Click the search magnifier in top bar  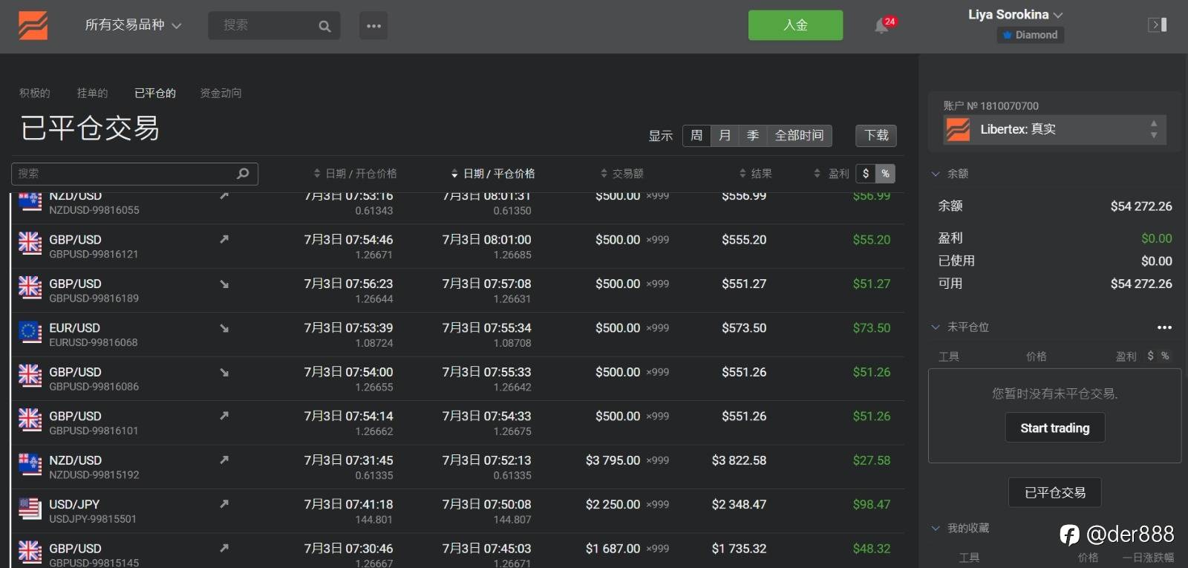pyautogui.click(x=324, y=26)
